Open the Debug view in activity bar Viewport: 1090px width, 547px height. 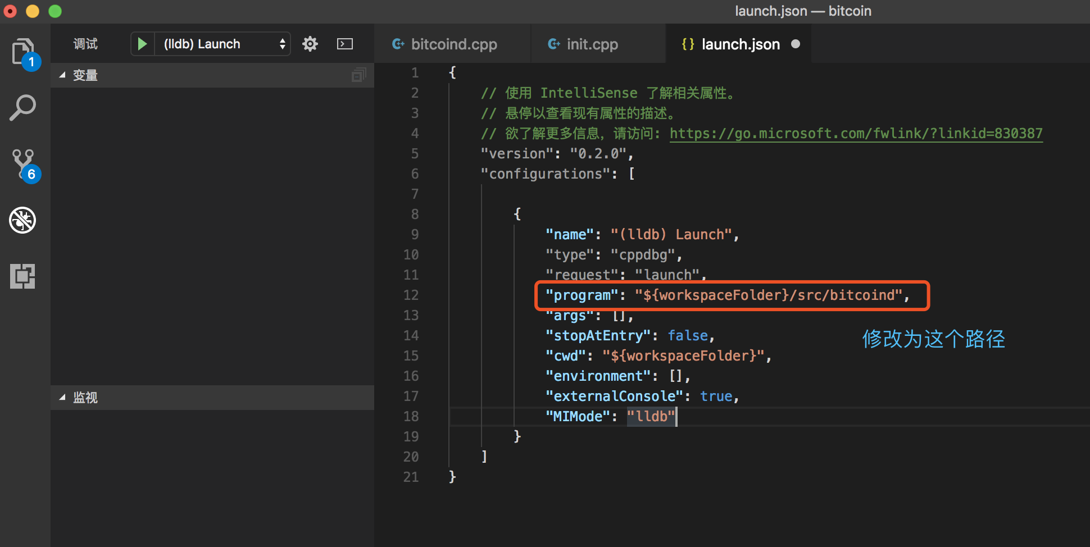pos(22,220)
